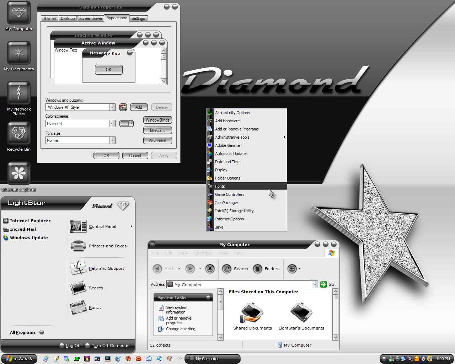Click the My Computer taskbar button

(213, 359)
